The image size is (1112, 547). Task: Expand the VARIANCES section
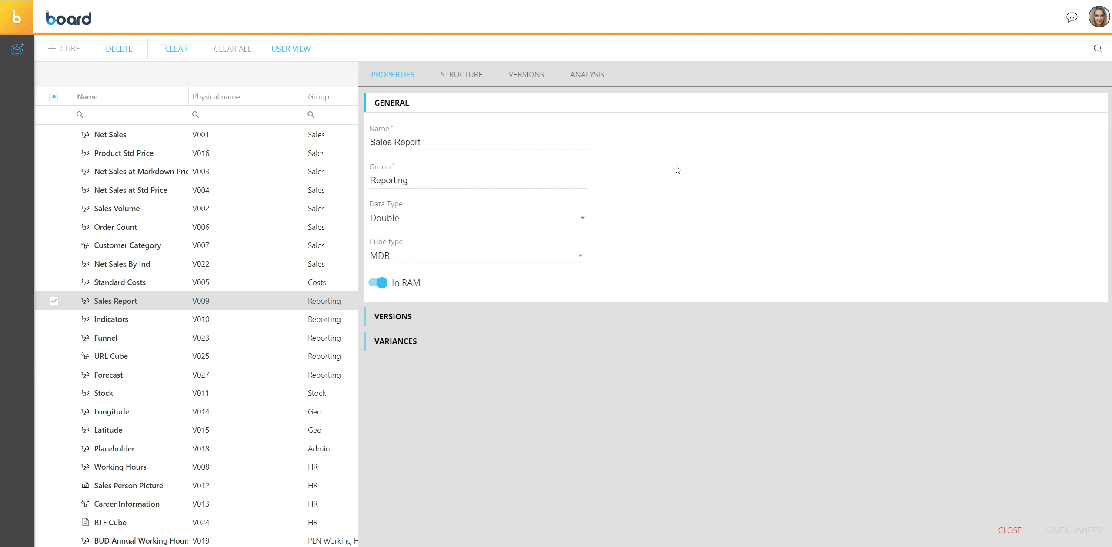(x=395, y=341)
